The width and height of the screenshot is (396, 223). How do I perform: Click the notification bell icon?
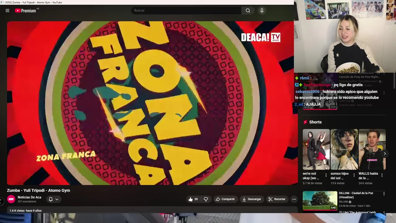(51, 199)
